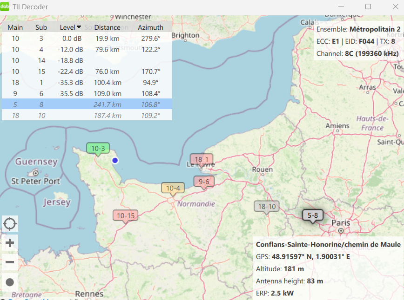Image resolution: width=404 pixels, height=300 pixels.
Task: Minimize the TII Decoder window
Action: [x=341, y=7]
